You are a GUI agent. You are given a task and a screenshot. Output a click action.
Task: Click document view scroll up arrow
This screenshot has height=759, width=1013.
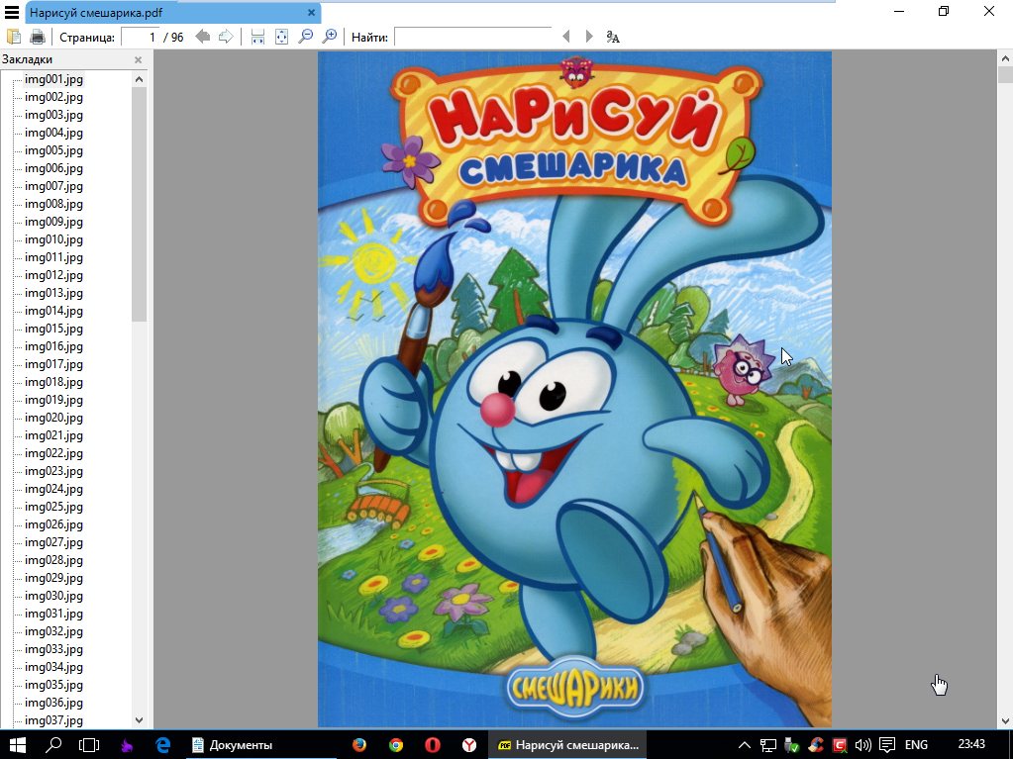click(1005, 58)
